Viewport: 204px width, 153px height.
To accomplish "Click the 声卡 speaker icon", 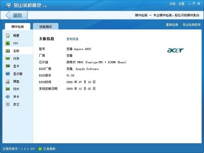I will click(8, 97).
